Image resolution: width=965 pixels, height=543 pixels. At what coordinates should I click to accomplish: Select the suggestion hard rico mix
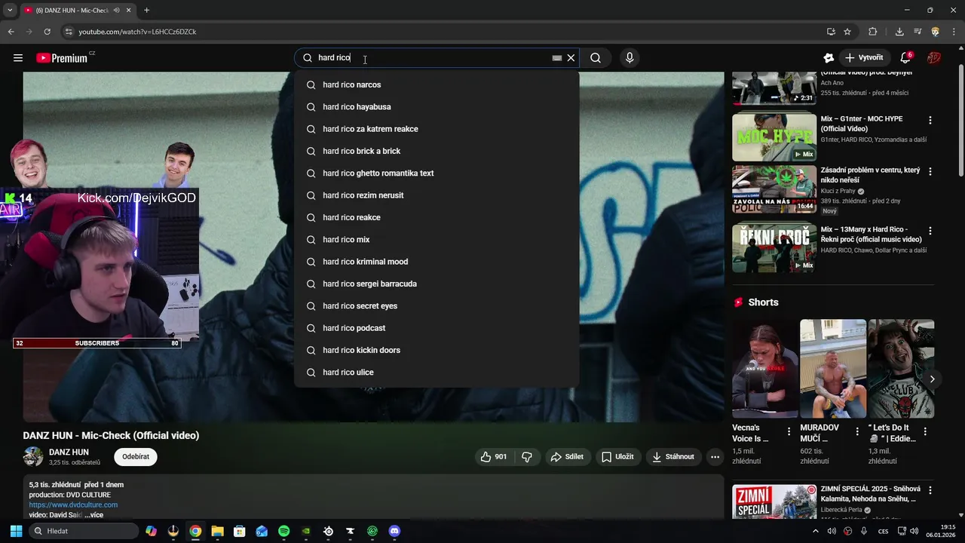(437, 240)
